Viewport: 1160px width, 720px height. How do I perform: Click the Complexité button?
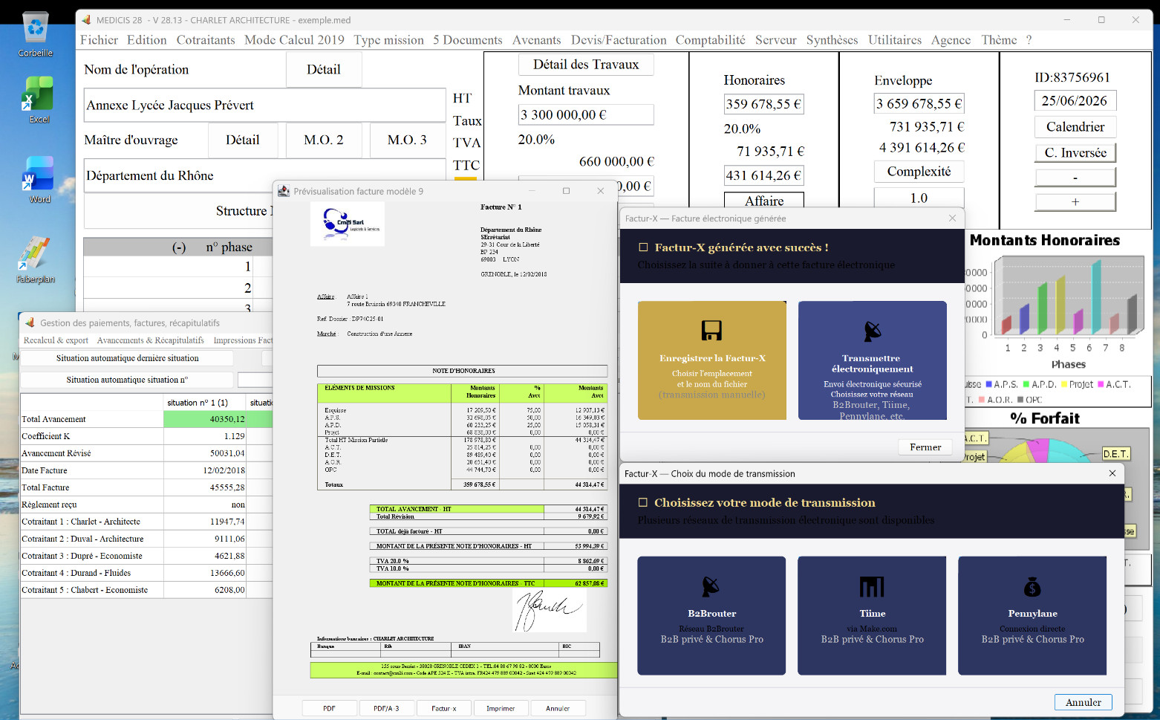point(919,172)
